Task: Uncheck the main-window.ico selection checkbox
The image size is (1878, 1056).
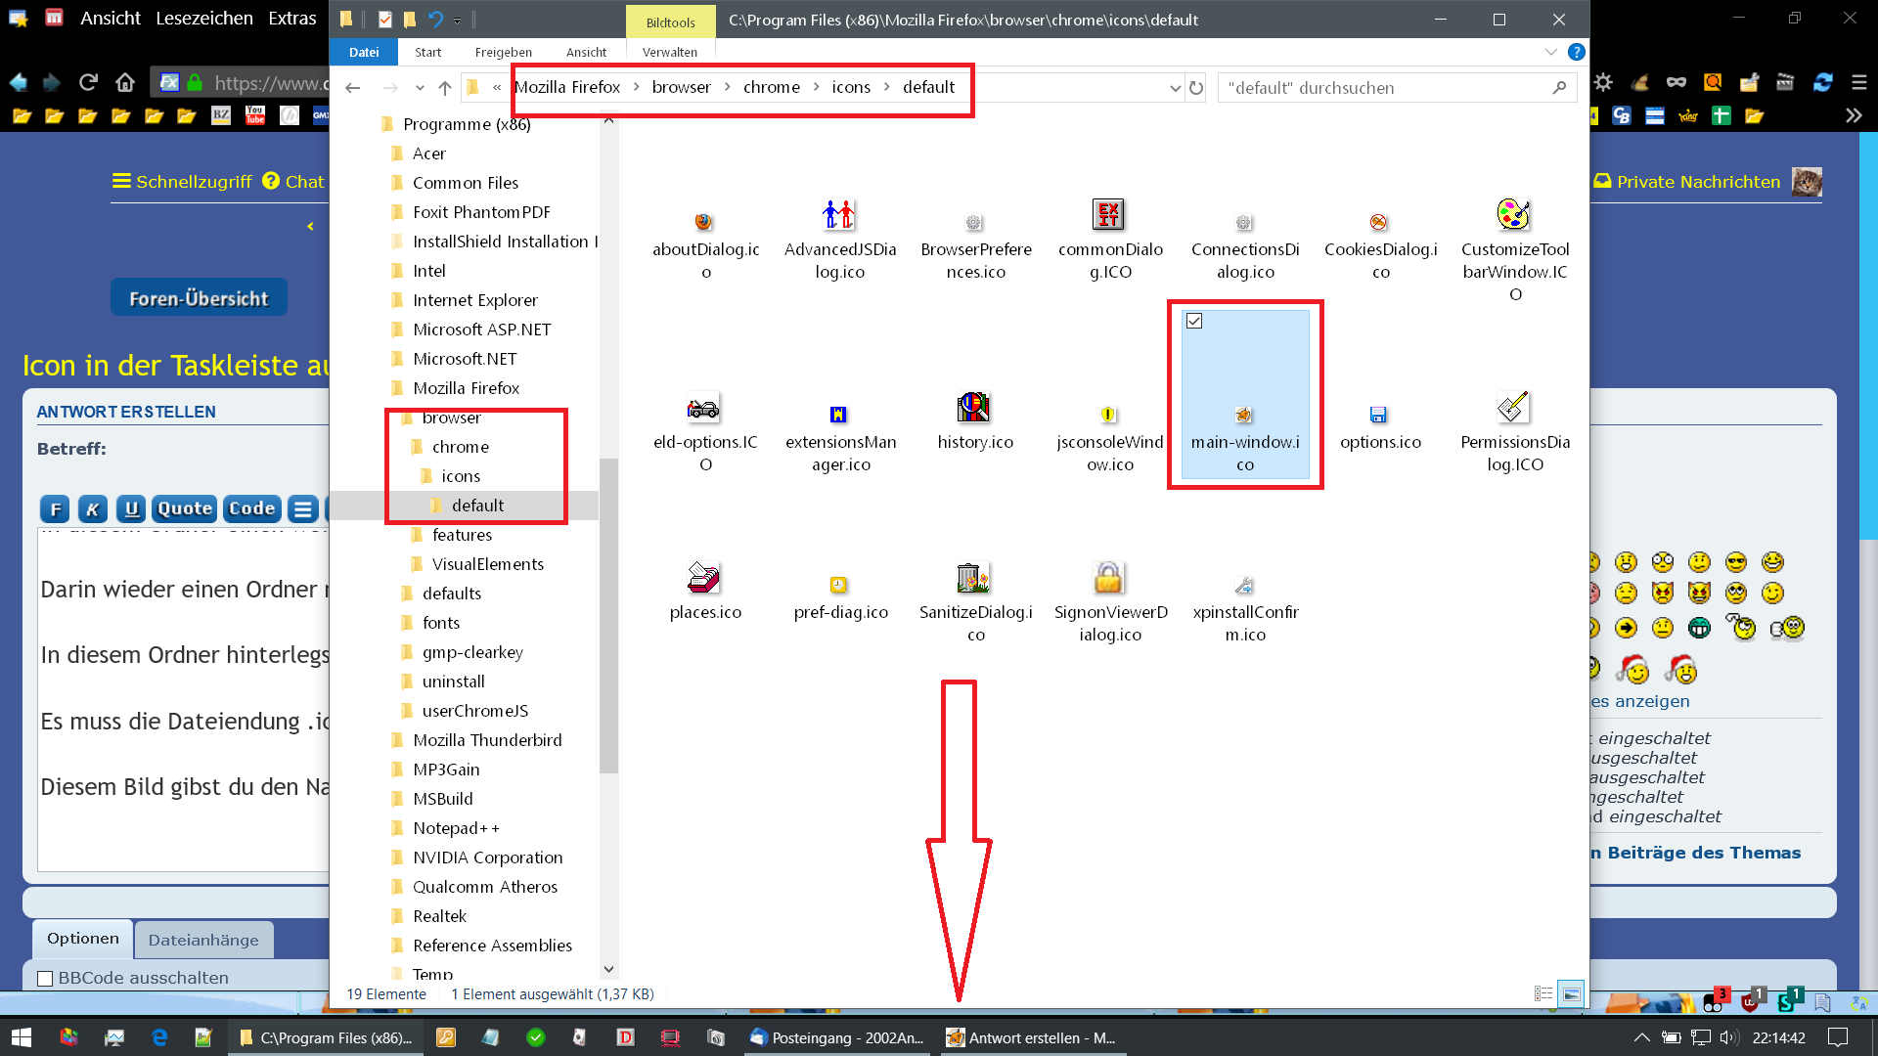Action: [1194, 321]
